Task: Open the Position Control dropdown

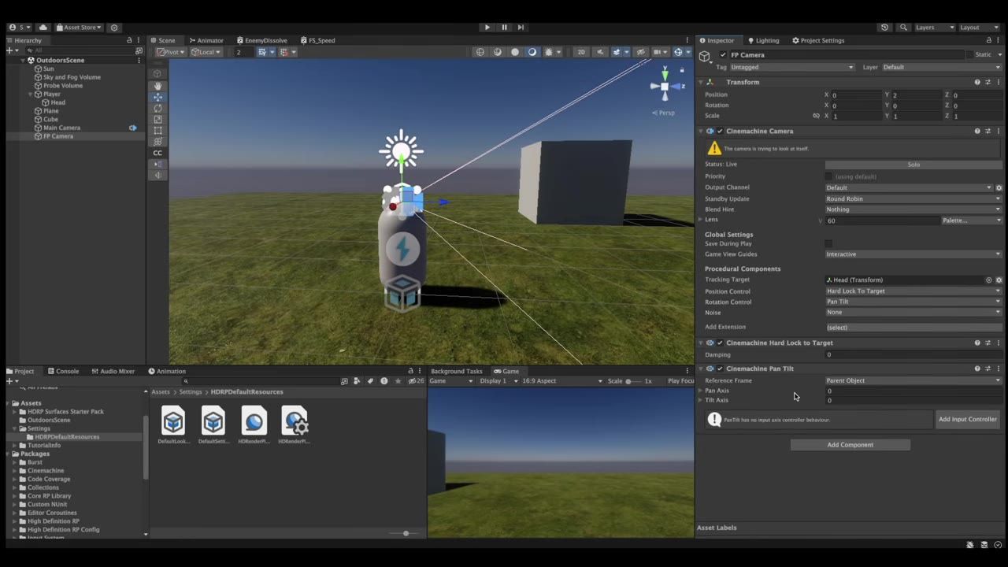Action: pos(913,291)
